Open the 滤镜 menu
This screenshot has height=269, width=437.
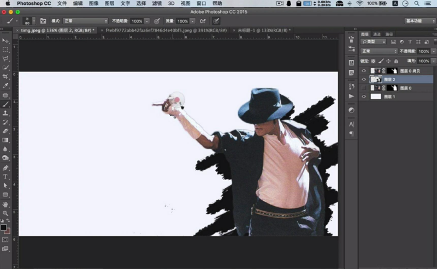[x=156, y=3]
